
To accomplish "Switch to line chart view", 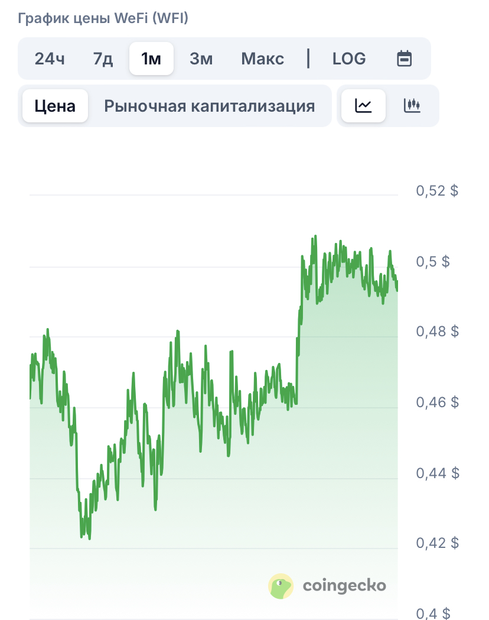I will [363, 106].
